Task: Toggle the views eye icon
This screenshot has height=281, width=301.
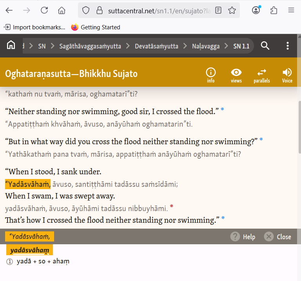Action: 236,75
